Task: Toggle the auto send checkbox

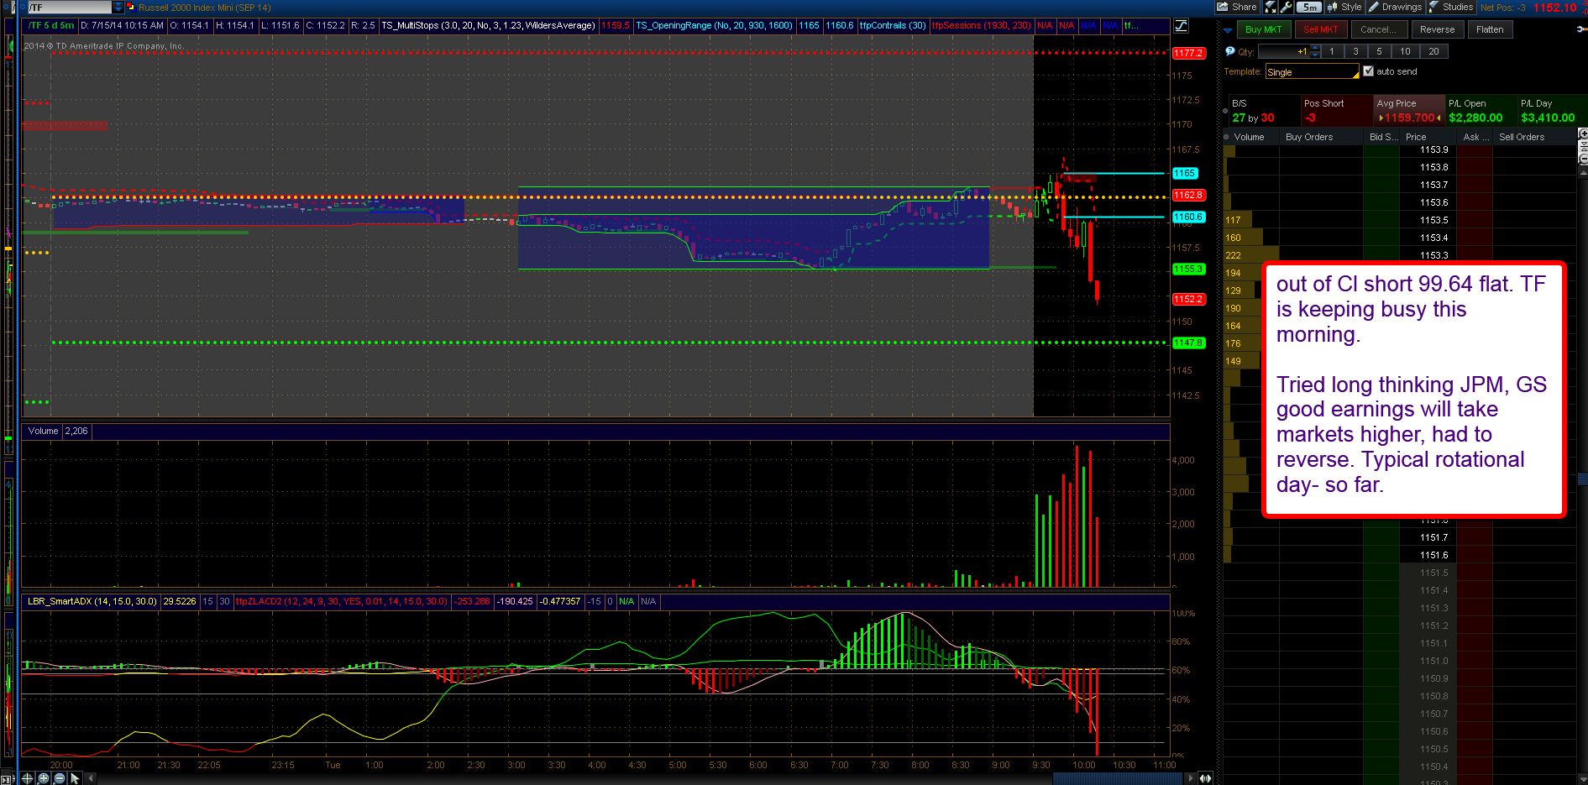Action: coord(1369,71)
